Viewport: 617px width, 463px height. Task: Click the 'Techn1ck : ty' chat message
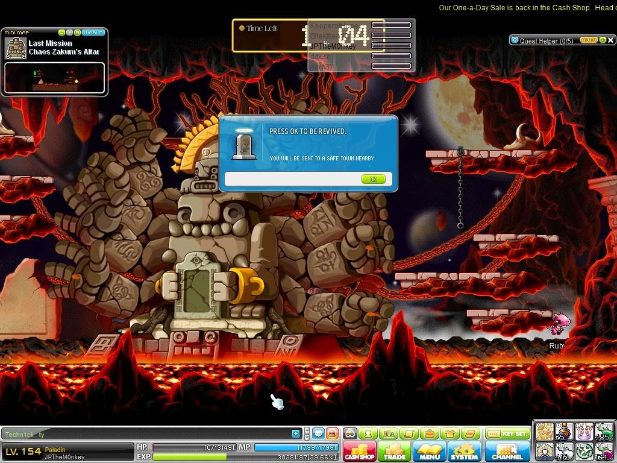tap(25, 435)
